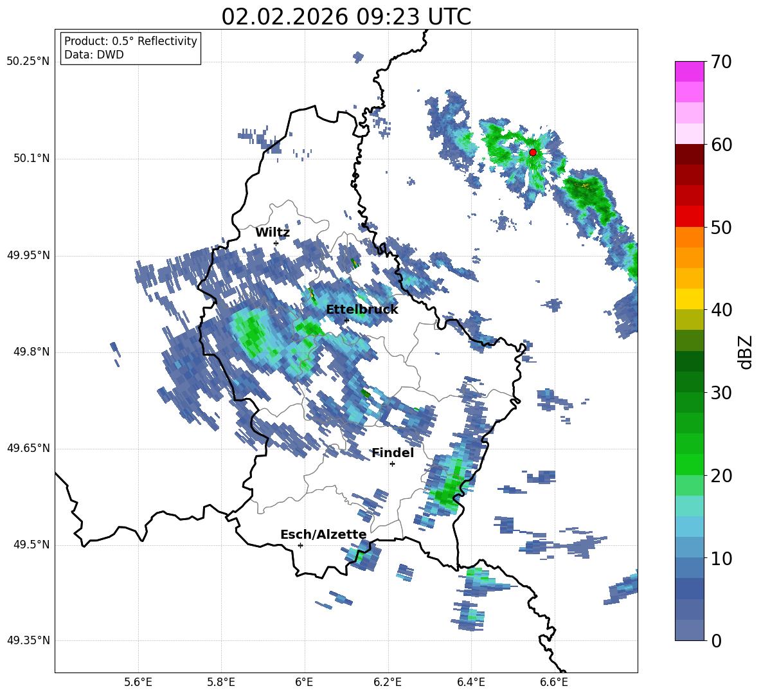Click the red radar site marker dot
This screenshot has width=761, height=695.
(x=532, y=152)
